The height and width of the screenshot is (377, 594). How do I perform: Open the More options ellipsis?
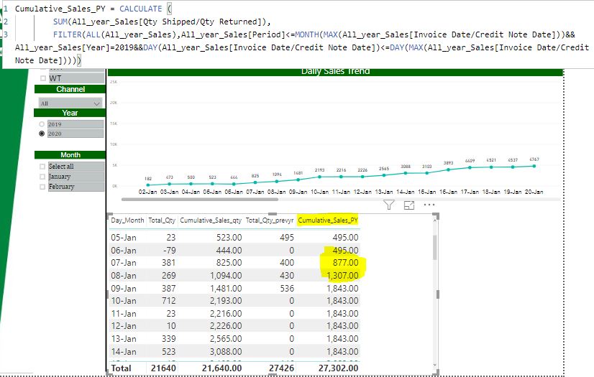[x=429, y=205]
